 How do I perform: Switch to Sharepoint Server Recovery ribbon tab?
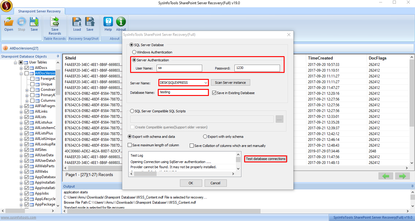[x=39, y=11]
